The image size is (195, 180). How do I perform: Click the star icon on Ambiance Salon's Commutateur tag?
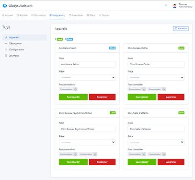[76, 89]
